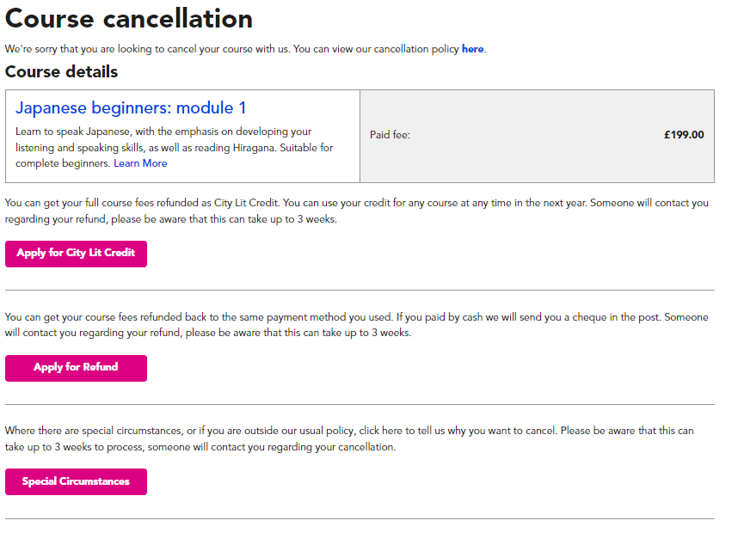This screenshot has height=539, width=744.
Task: Click the Apply for Refund button
Action: click(76, 368)
